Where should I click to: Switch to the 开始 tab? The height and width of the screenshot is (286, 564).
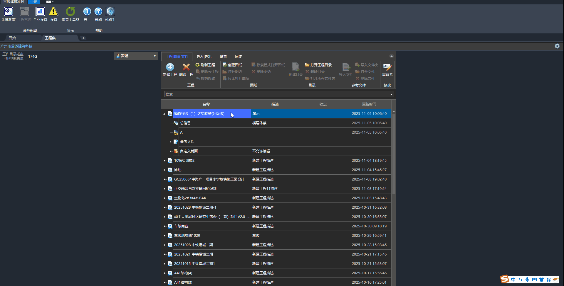12,38
